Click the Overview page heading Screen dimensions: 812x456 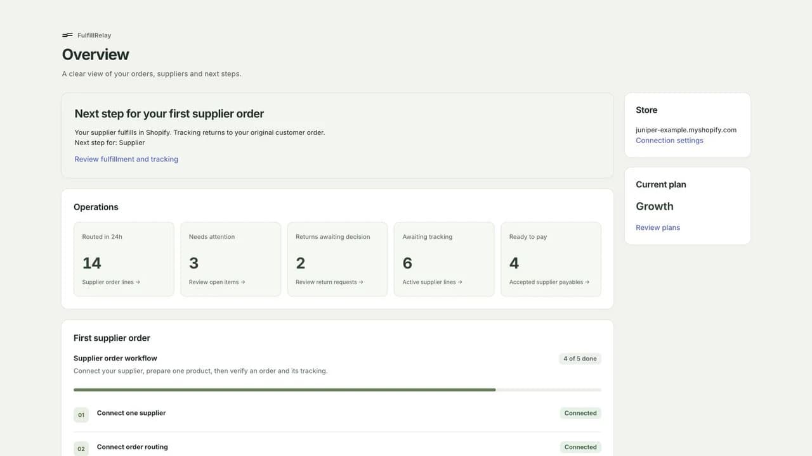tap(96, 54)
